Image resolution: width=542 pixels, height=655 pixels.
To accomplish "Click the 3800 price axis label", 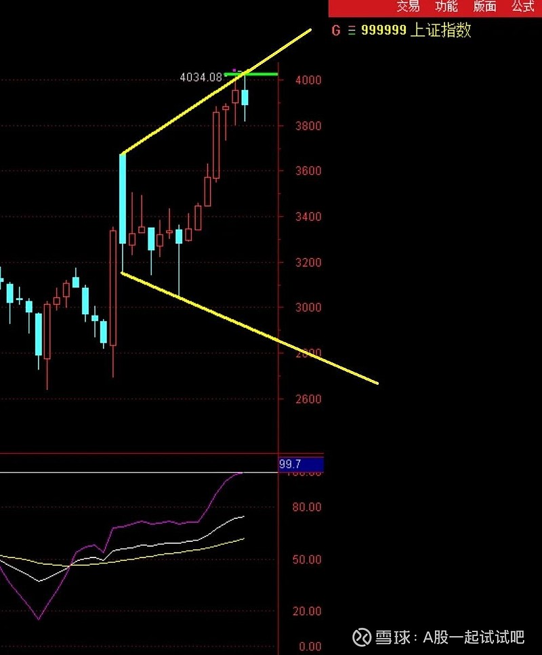I will pyautogui.click(x=308, y=126).
